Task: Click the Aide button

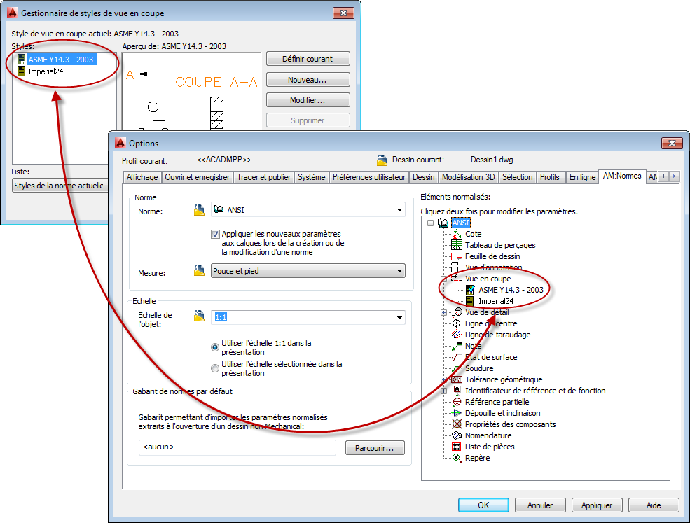Action: tap(654, 505)
